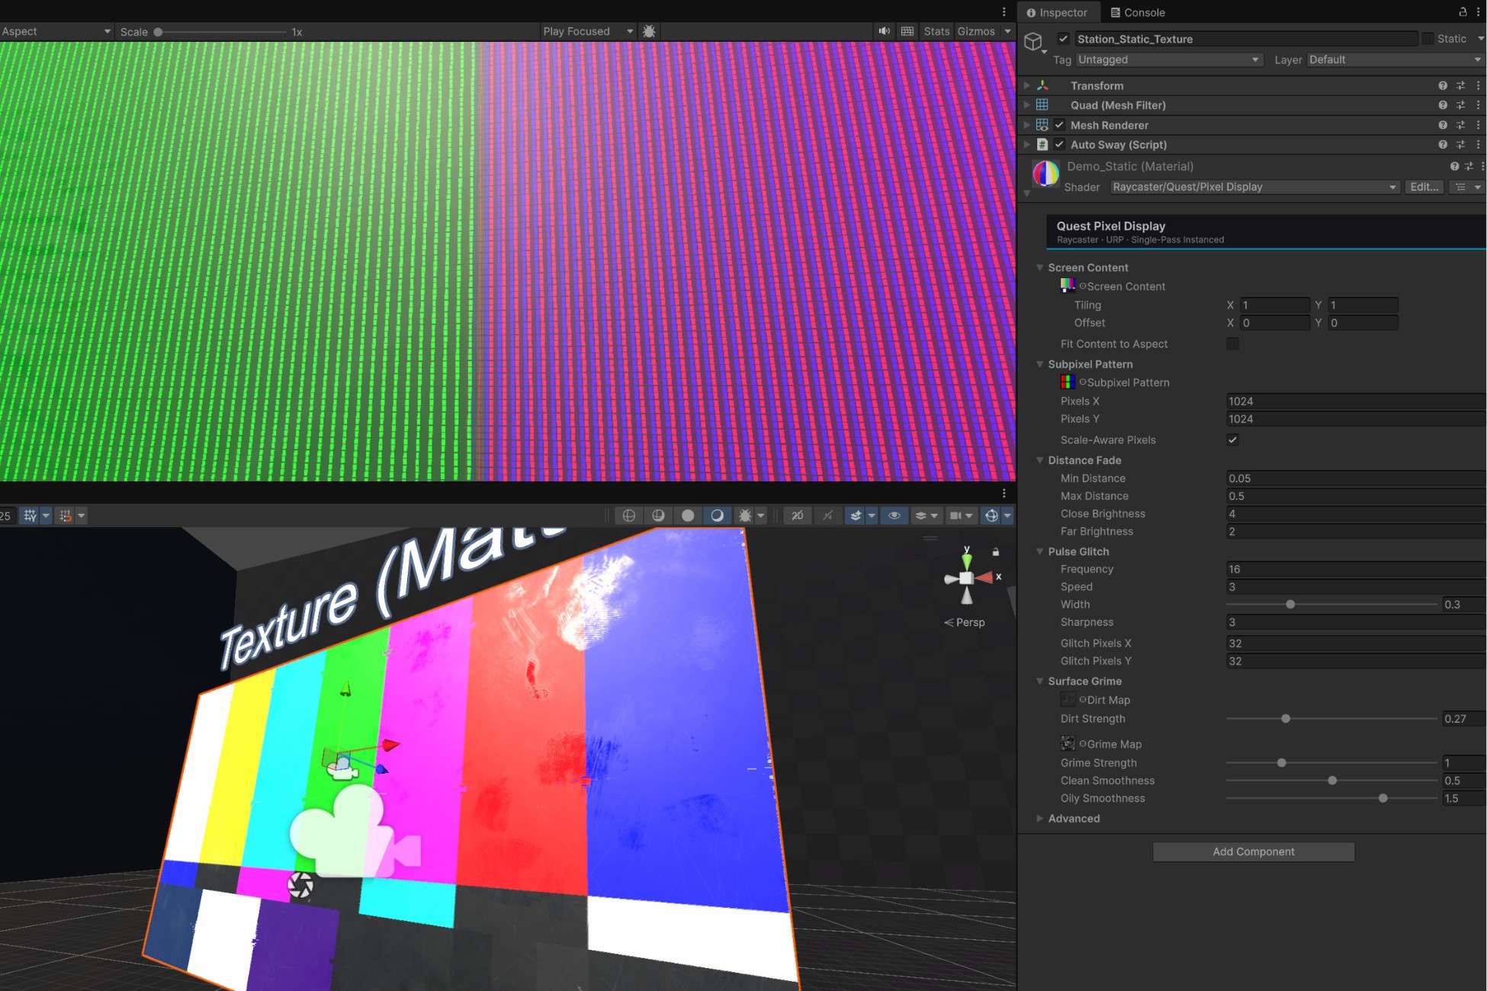Open the Play Focused dropdown
1487x991 pixels.
[x=587, y=31]
